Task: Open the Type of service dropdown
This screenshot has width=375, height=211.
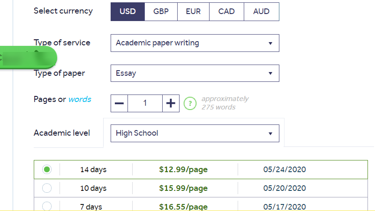Action: pos(195,43)
